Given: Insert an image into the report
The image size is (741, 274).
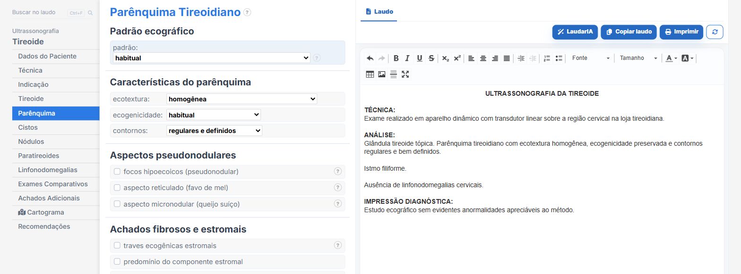Looking at the screenshot, I should pyautogui.click(x=382, y=74).
